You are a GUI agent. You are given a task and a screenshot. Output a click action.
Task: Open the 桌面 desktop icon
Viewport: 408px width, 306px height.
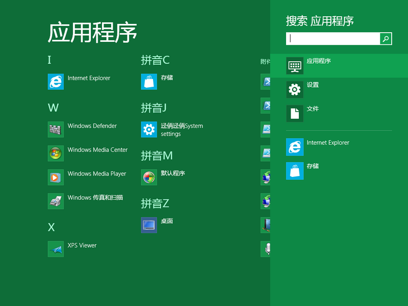149,225
